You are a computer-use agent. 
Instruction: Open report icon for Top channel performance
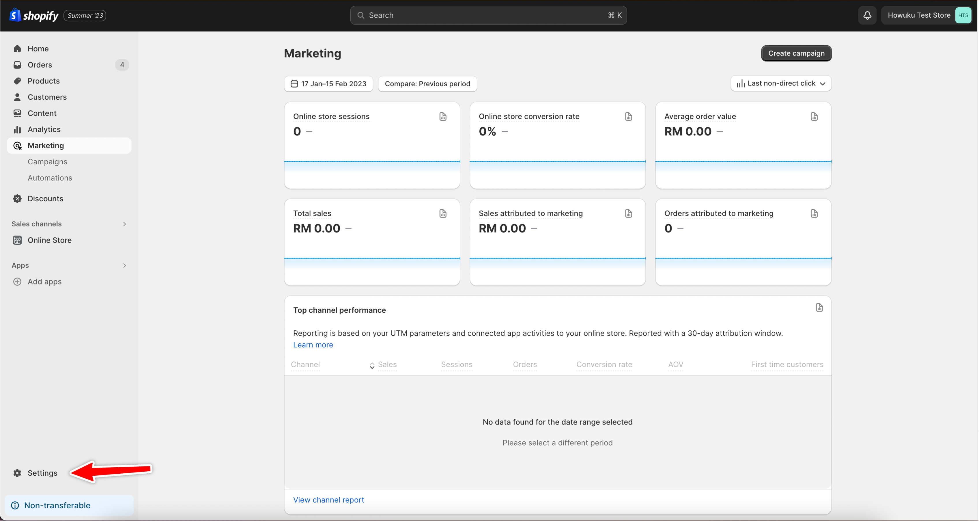pos(819,307)
